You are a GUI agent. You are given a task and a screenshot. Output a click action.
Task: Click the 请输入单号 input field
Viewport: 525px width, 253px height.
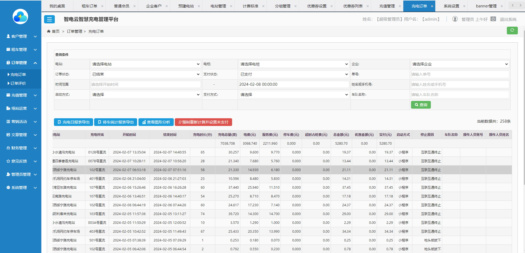pyautogui.click(x=459, y=74)
